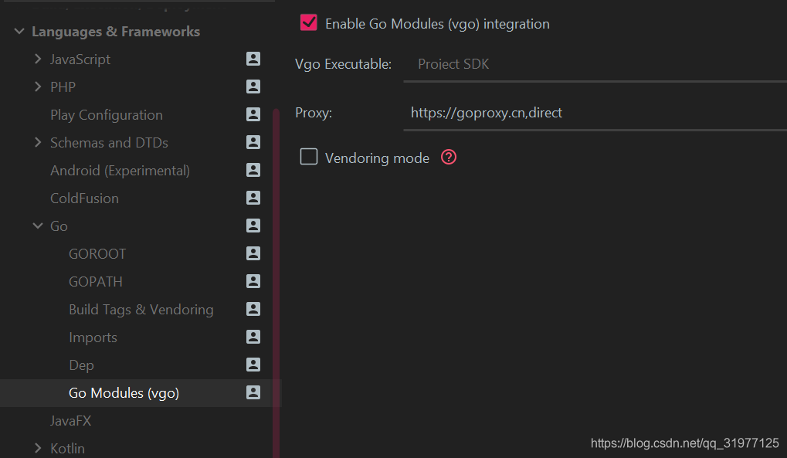This screenshot has height=458, width=787.
Task: Click the 'Vendoring mode' label text
Action: (378, 158)
